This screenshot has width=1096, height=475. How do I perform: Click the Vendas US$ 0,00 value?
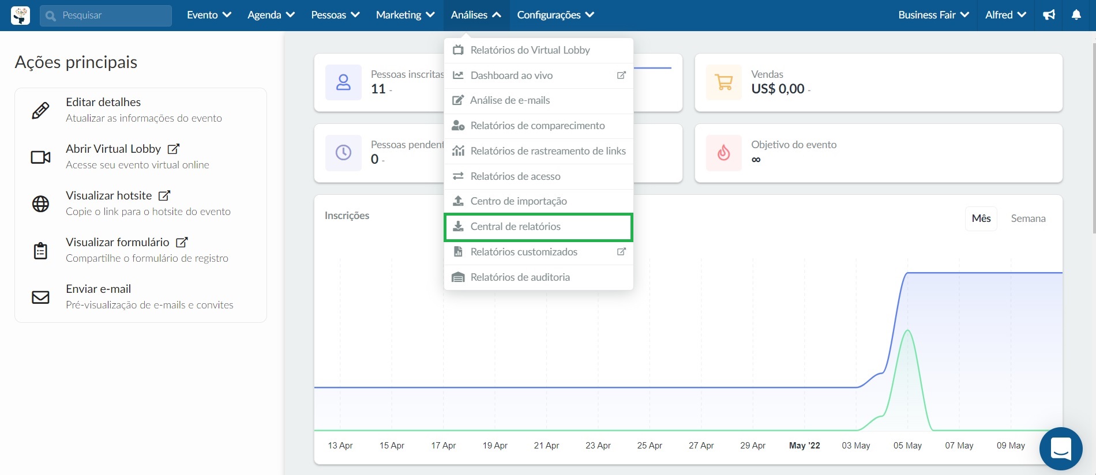778,89
